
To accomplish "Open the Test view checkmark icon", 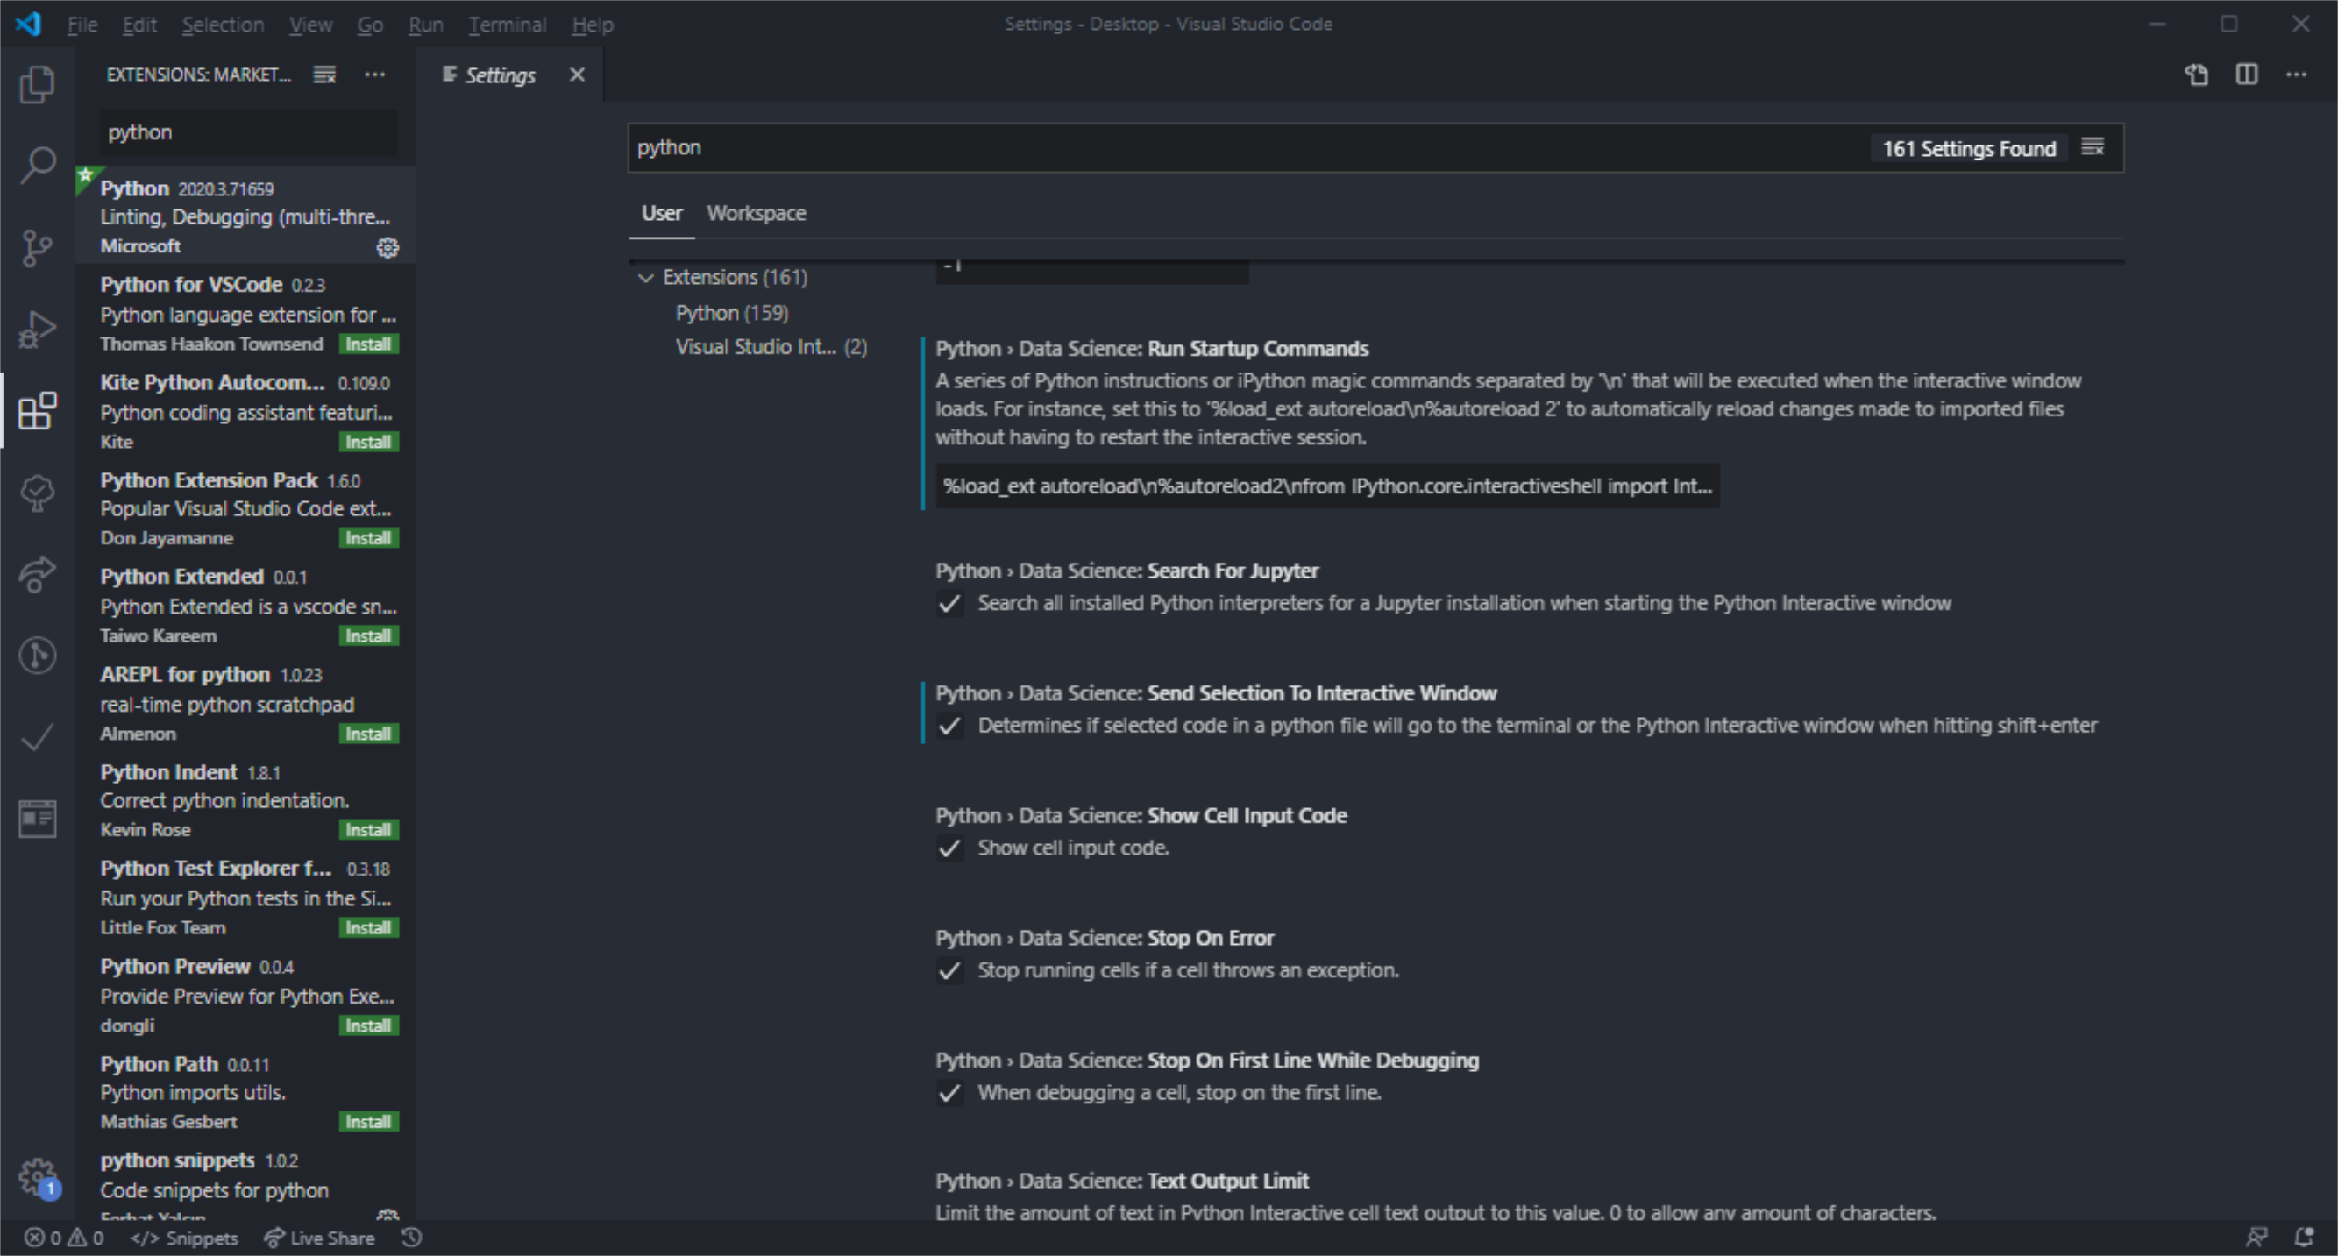I will coord(37,738).
